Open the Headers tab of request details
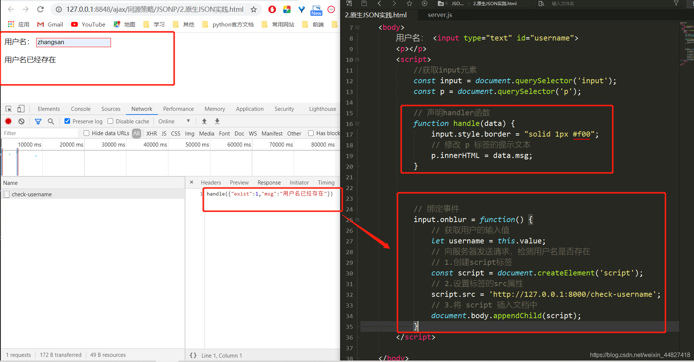 [211, 182]
